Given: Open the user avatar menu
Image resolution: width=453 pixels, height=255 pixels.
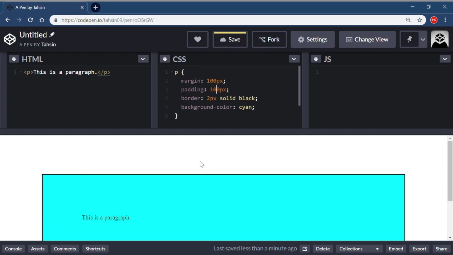Looking at the screenshot, I should [x=440, y=39].
